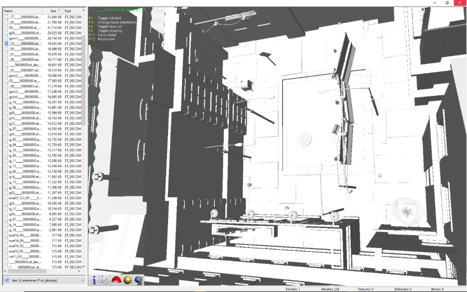Click the yellow sphere icon
467x292 pixels.
[x=127, y=280]
